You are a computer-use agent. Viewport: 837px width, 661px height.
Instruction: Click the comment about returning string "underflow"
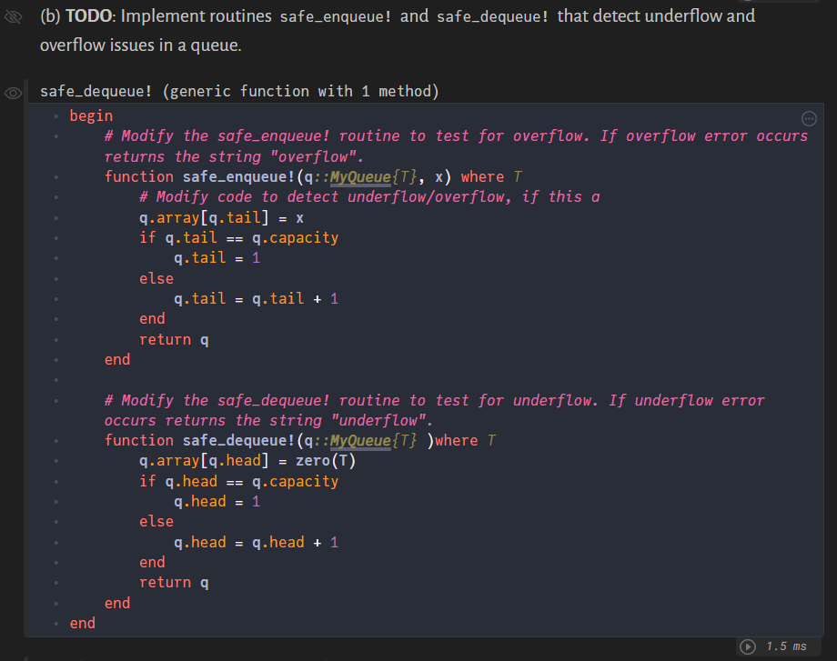pos(434,410)
